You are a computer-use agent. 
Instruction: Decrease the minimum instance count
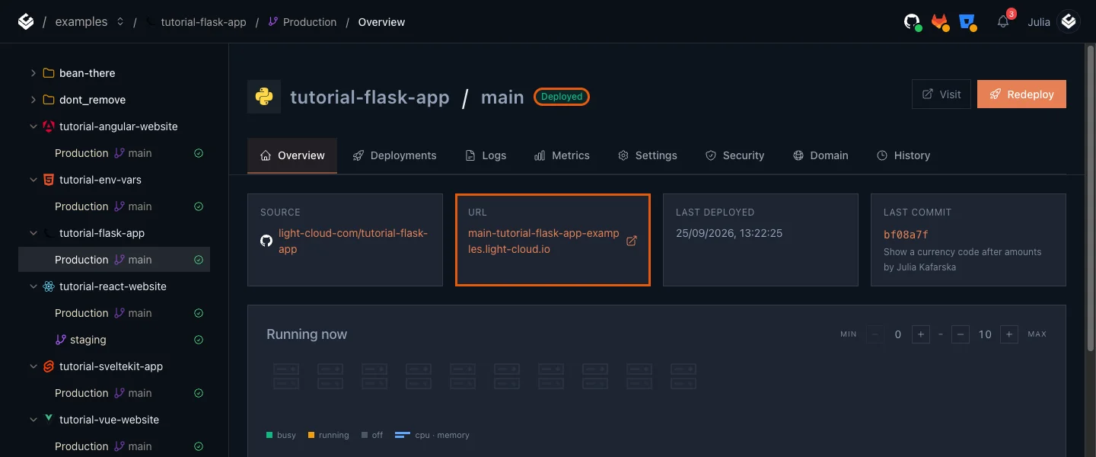tap(875, 334)
